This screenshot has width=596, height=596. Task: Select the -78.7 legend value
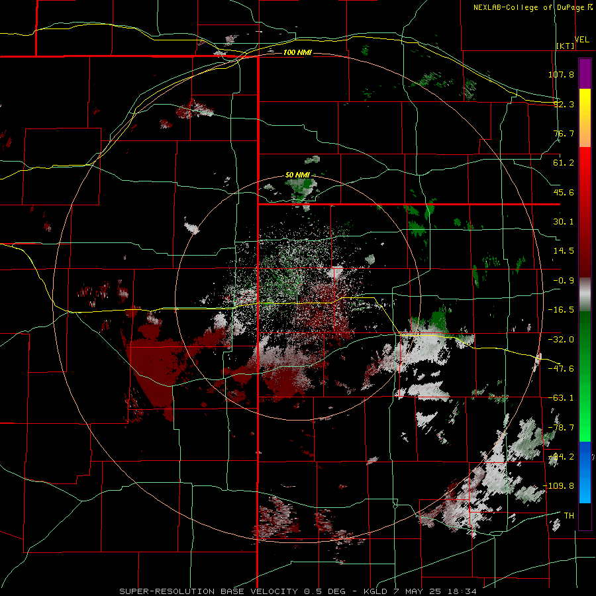[x=561, y=428]
